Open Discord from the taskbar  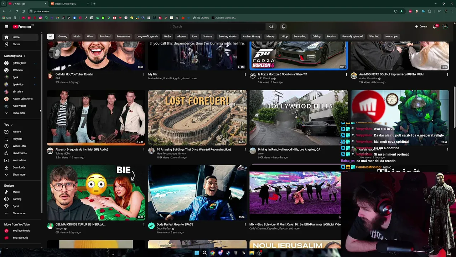tap(220, 253)
